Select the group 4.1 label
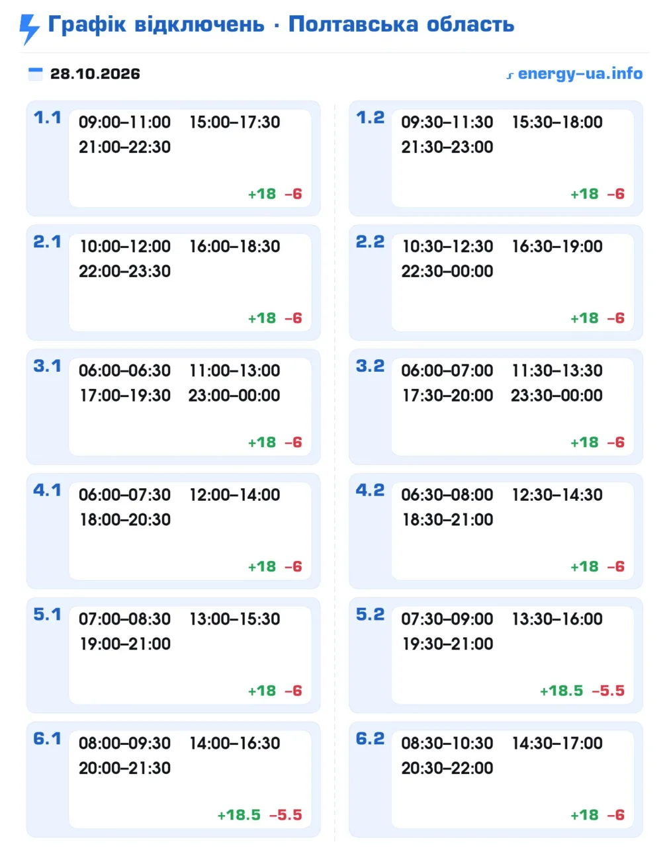The width and height of the screenshot is (669, 860). 48,490
